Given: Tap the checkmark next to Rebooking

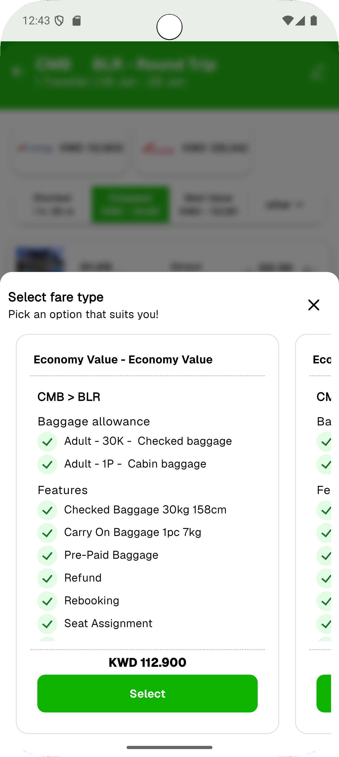Looking at the screenshot, I should point(47,601).
